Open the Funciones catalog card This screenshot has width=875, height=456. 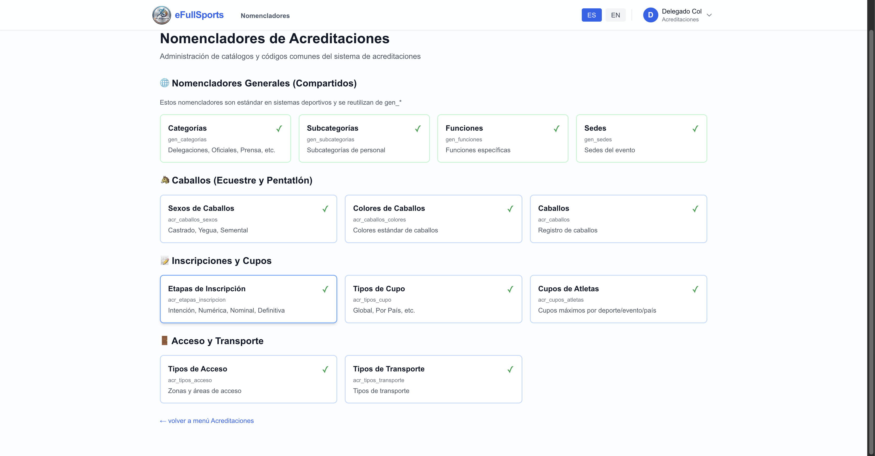tap(502, 138)
